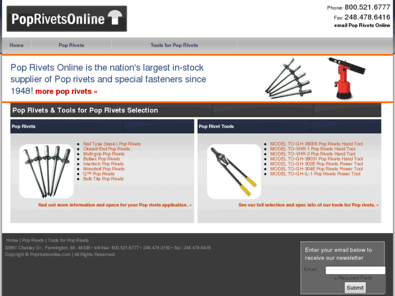
Task: Open the Pop Rivets navigation tab
Action: pyautogui.click(x=71, y=45)
